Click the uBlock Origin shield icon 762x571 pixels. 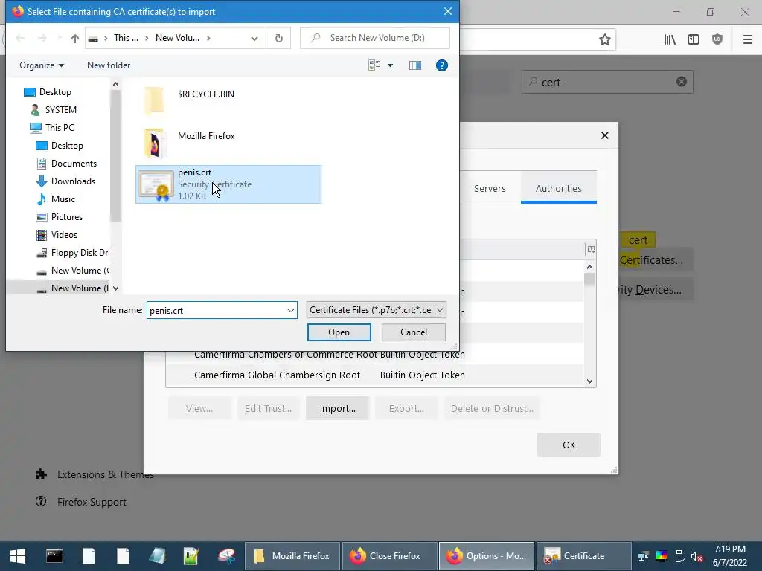717,40
